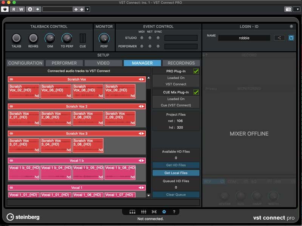Click the STUDIO SYNC indicator light
Viewport: 302px width, 226px height.
[158, 38]
